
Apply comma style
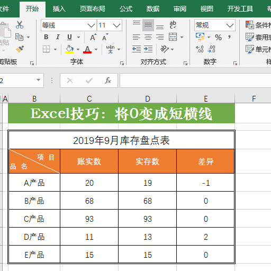pos(229,37)
